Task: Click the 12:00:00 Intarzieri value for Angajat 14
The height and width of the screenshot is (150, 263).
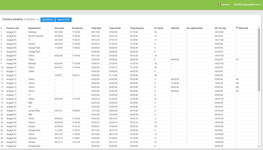Action: point(175,83)
